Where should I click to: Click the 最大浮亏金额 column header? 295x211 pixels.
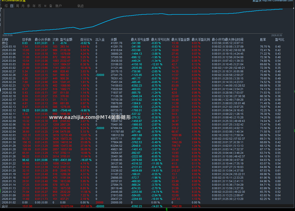[x=140, y=39]
